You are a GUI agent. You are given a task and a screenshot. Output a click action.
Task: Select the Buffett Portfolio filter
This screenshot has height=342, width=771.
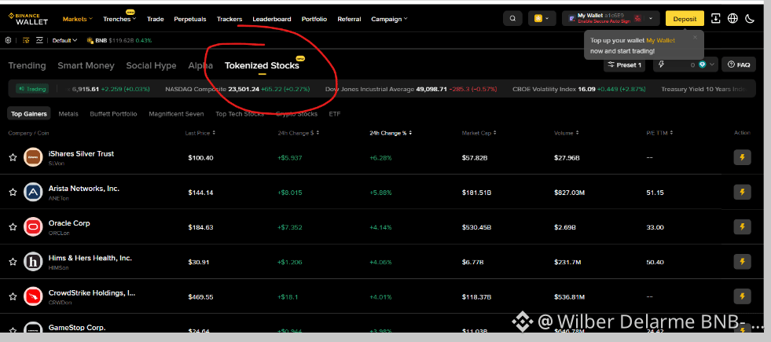(x=114, y=114)
